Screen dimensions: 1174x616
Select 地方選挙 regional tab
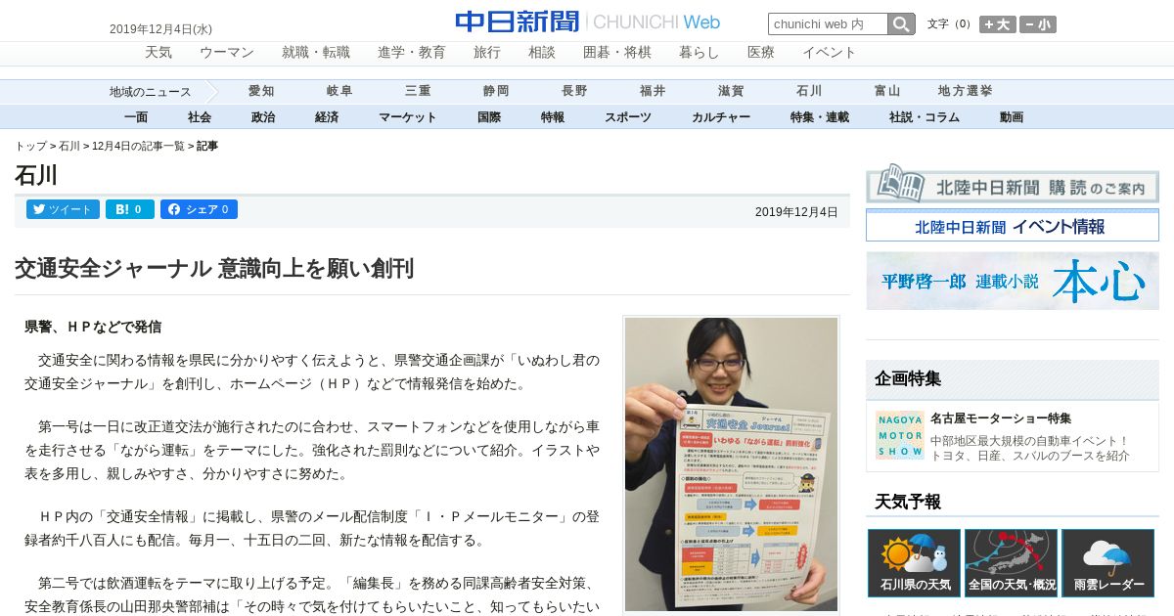coord(966,91)
